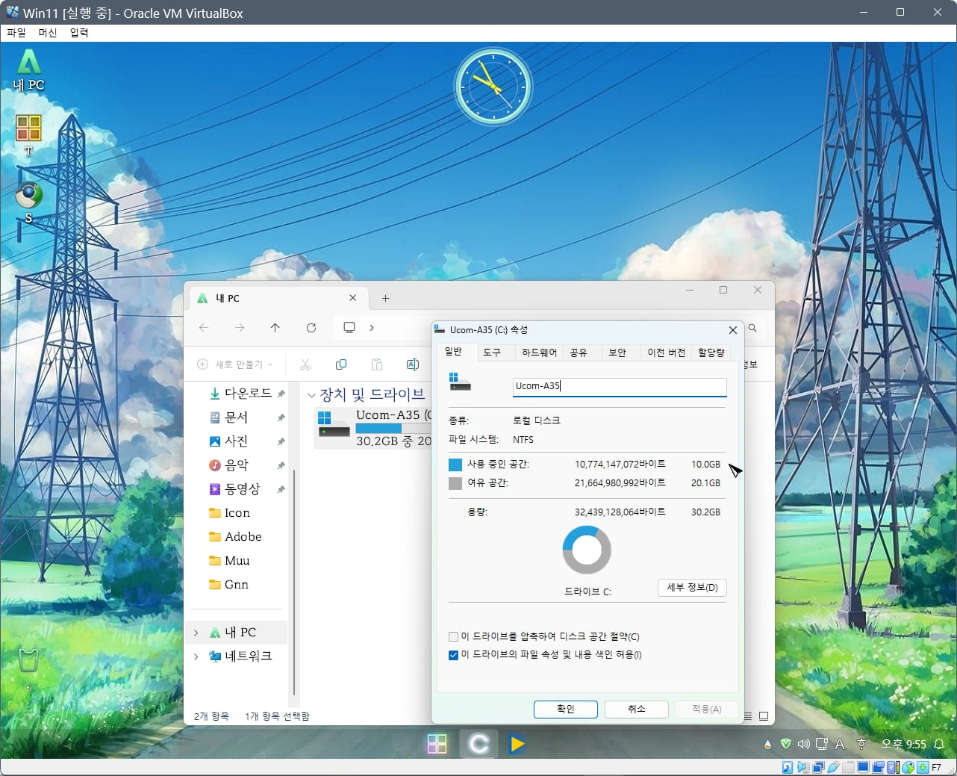Add a new Explorer tab with plus button

coord(385,298)
